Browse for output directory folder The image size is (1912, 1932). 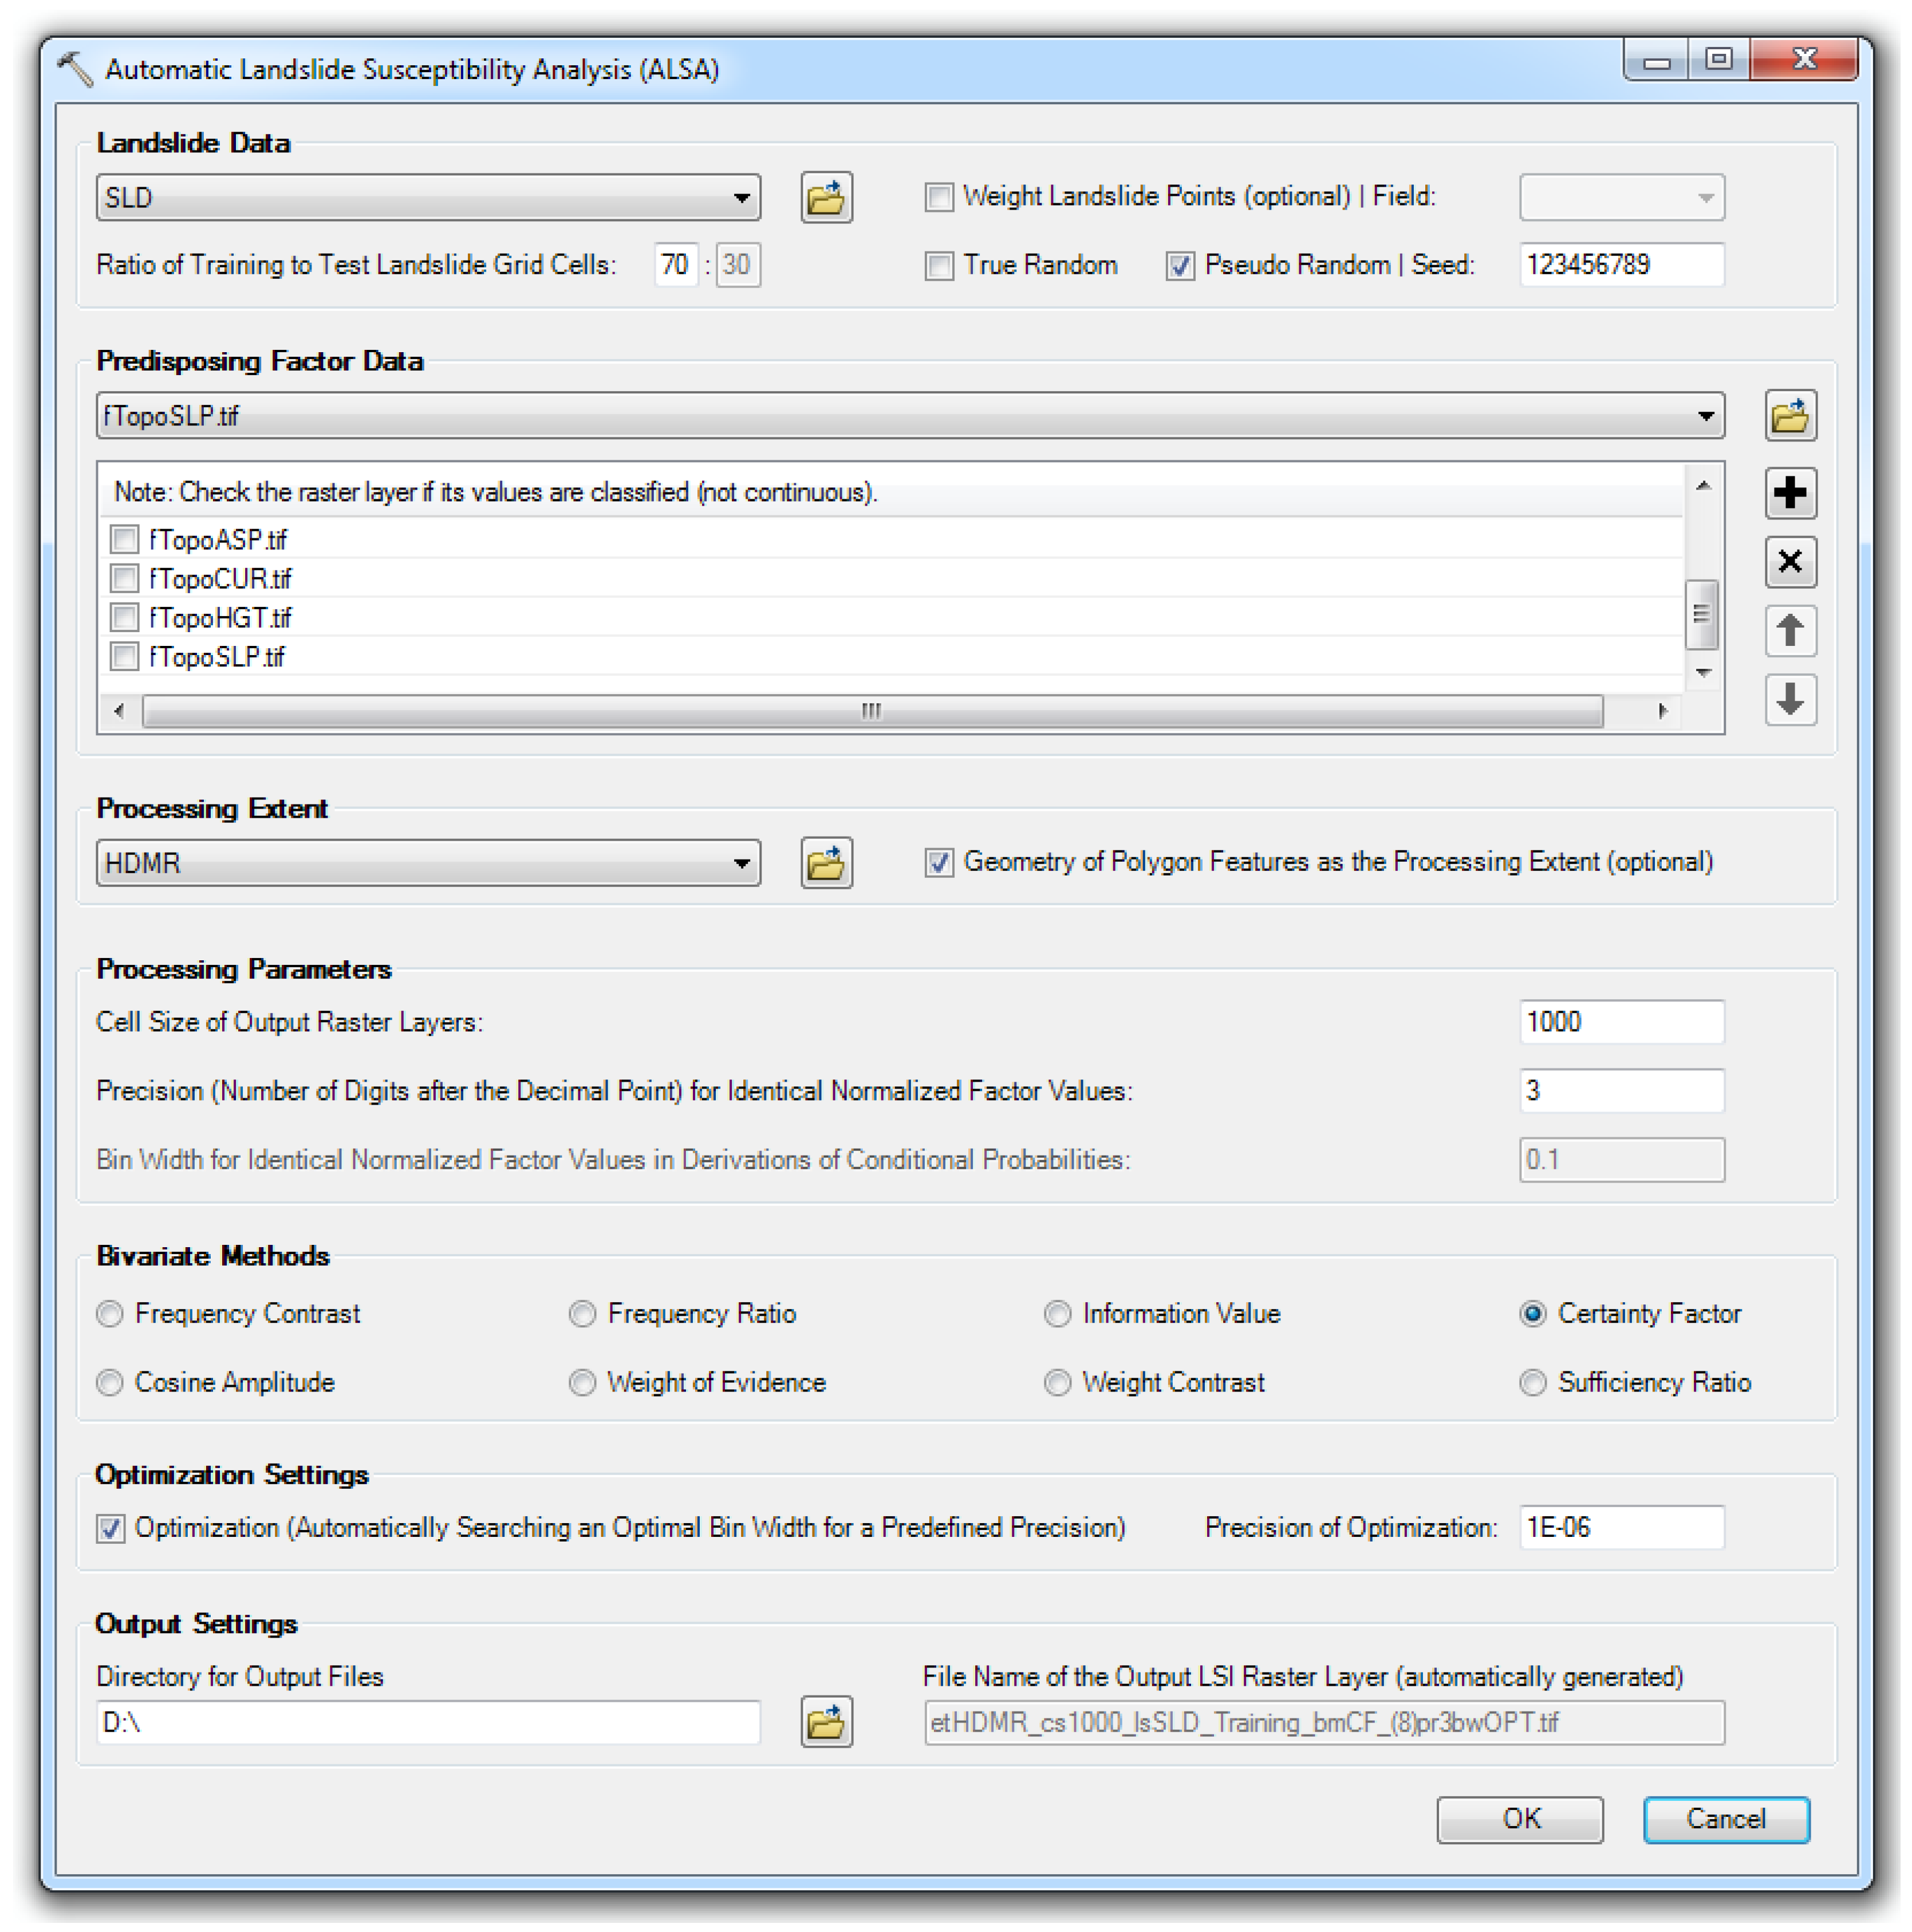(825, 1722)
